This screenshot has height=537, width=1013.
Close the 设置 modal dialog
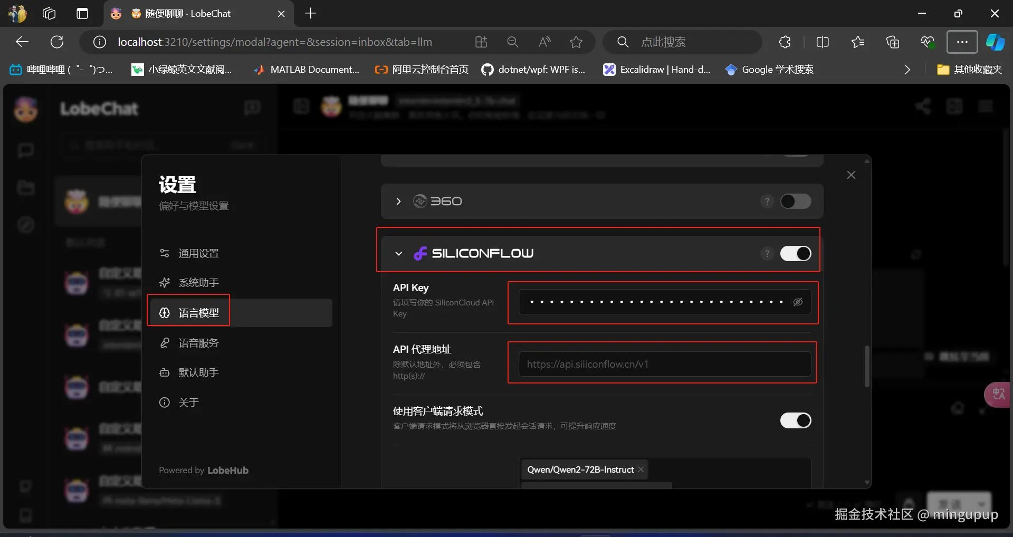(x=851, y=175)
